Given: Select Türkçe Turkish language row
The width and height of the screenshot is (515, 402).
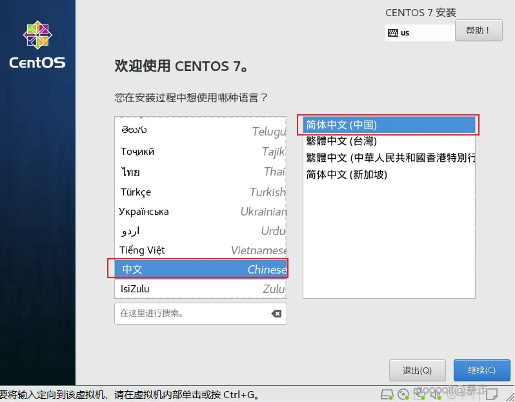Looking at the screenshot, I should coord(201,192).
